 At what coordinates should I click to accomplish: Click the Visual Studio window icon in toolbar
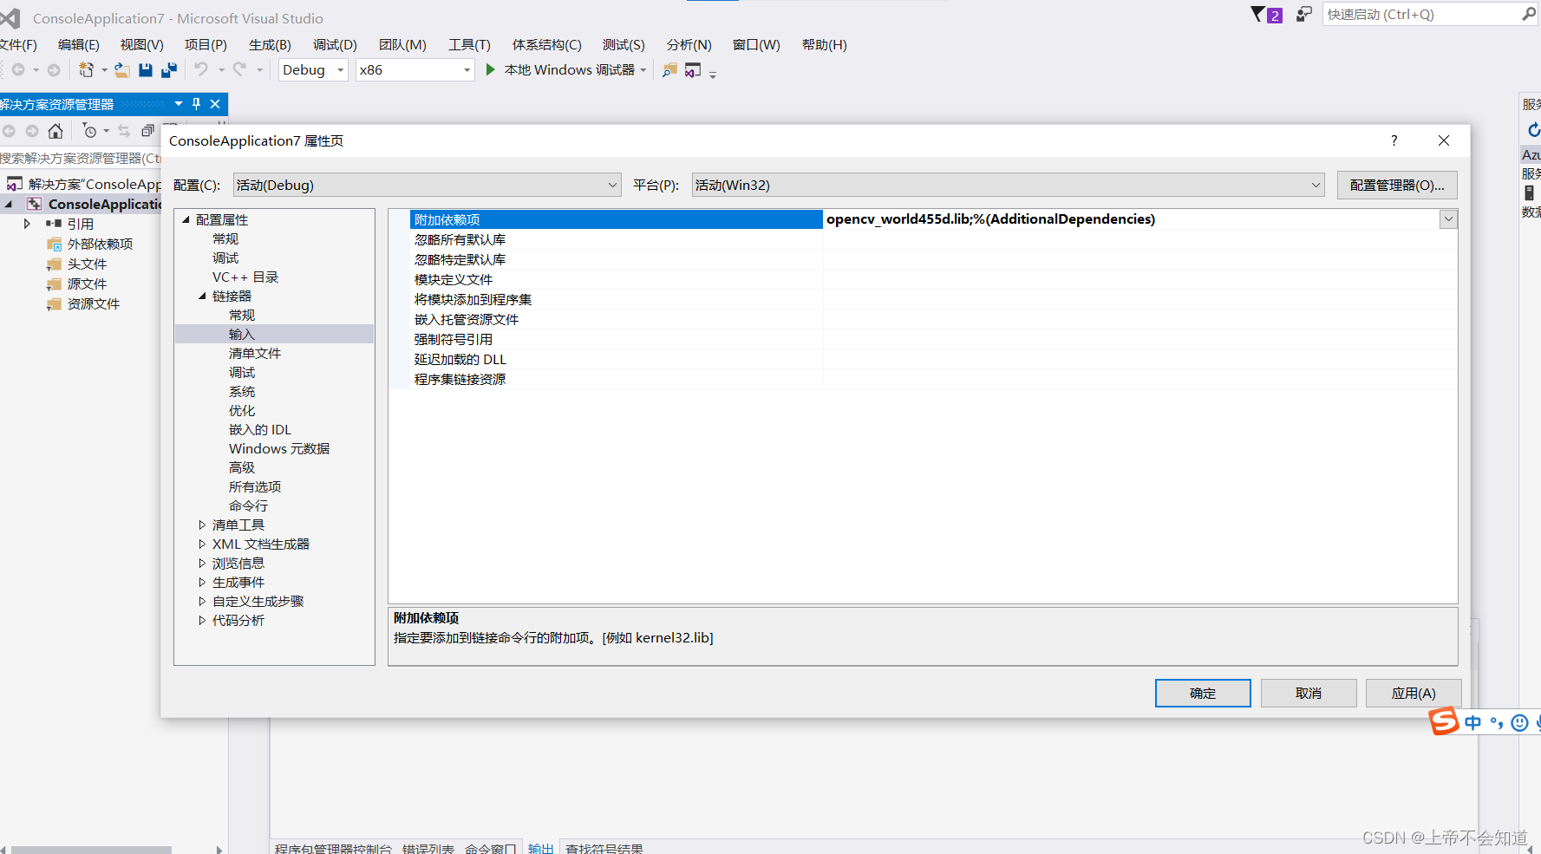(693, 70)
